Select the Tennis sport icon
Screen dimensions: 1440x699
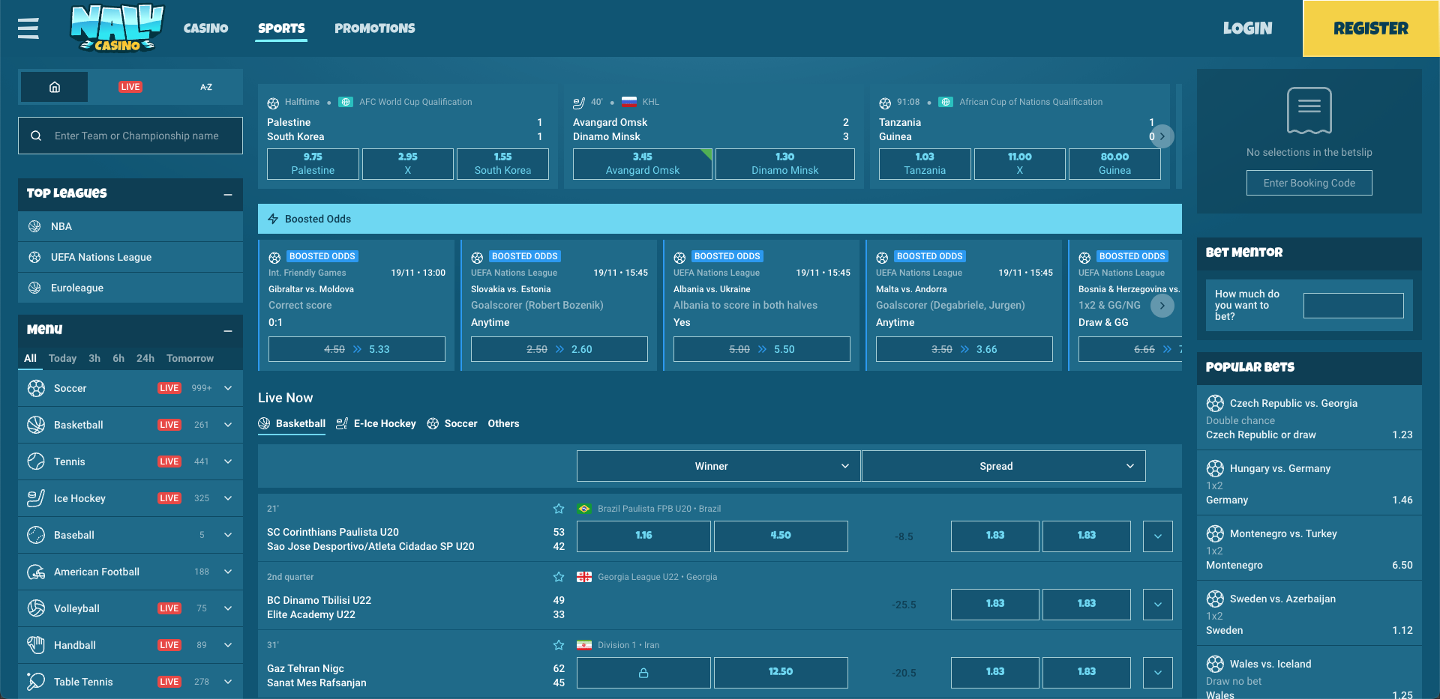click(x=35, y=462)
